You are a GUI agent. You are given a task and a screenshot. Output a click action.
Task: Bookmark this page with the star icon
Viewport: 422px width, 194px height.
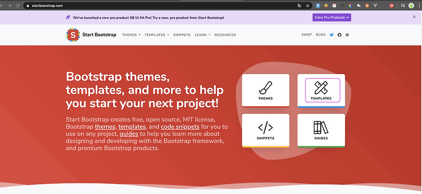pyautogui.click(x=308, y=6)
